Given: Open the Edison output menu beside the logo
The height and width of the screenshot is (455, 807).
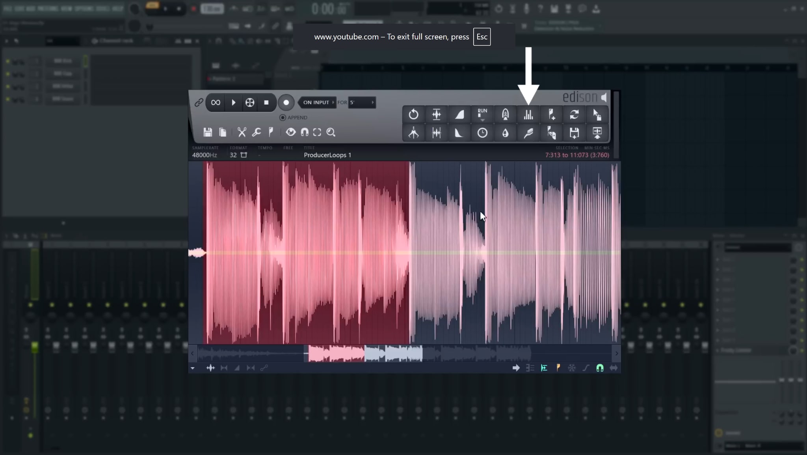Looking at the screenshot, I should (x=604, y=97).
